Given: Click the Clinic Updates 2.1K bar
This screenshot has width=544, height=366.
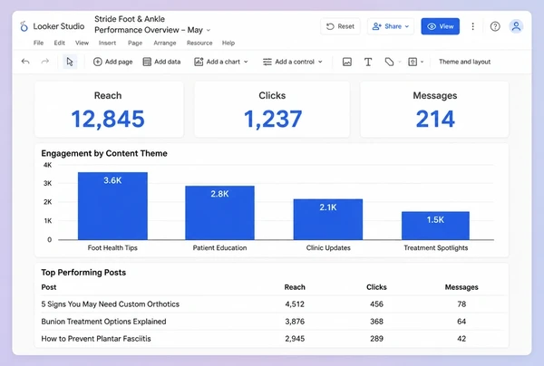Looking at the screenshot, I should (328, 219).
